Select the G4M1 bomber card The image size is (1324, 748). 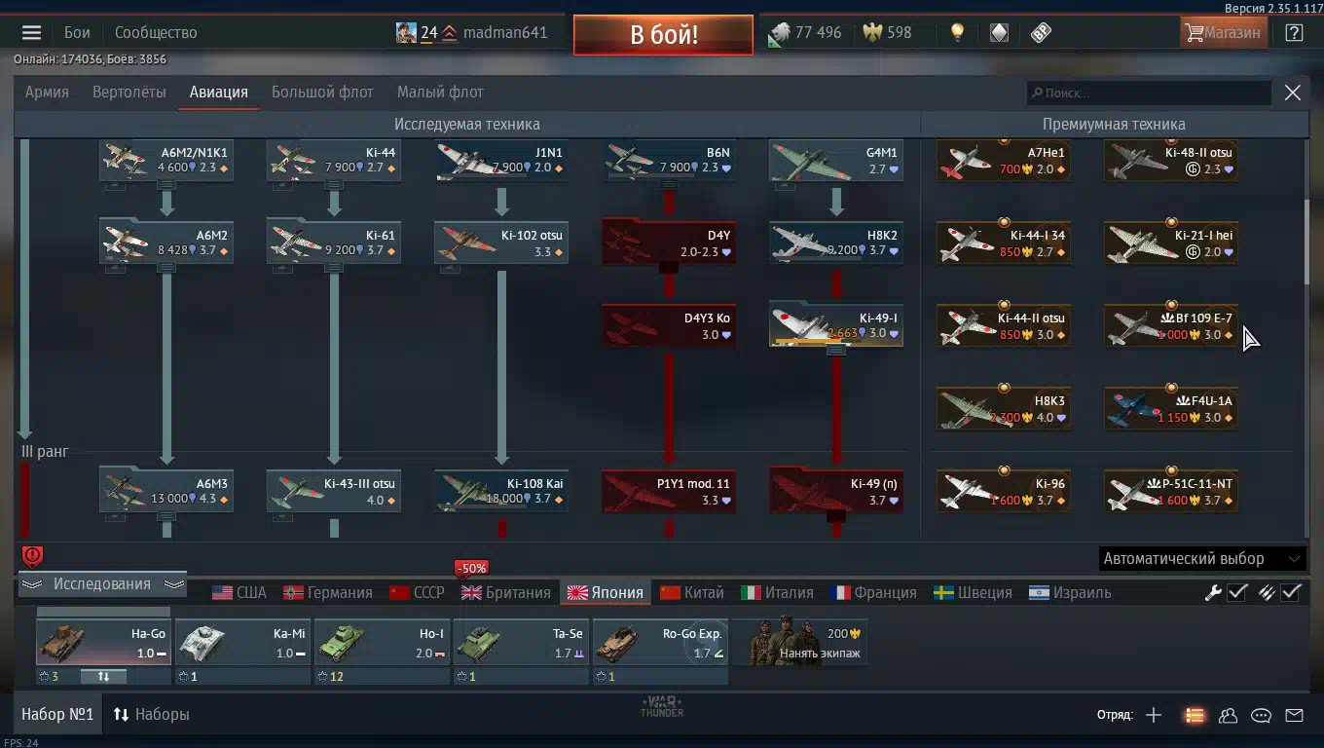(x=836, y=161)
